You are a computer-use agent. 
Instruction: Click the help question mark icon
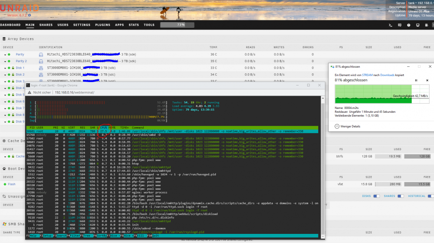point(408,25)
